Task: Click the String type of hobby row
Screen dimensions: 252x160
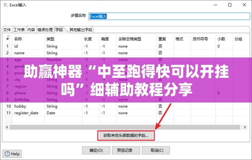Action: coord(52,106)
